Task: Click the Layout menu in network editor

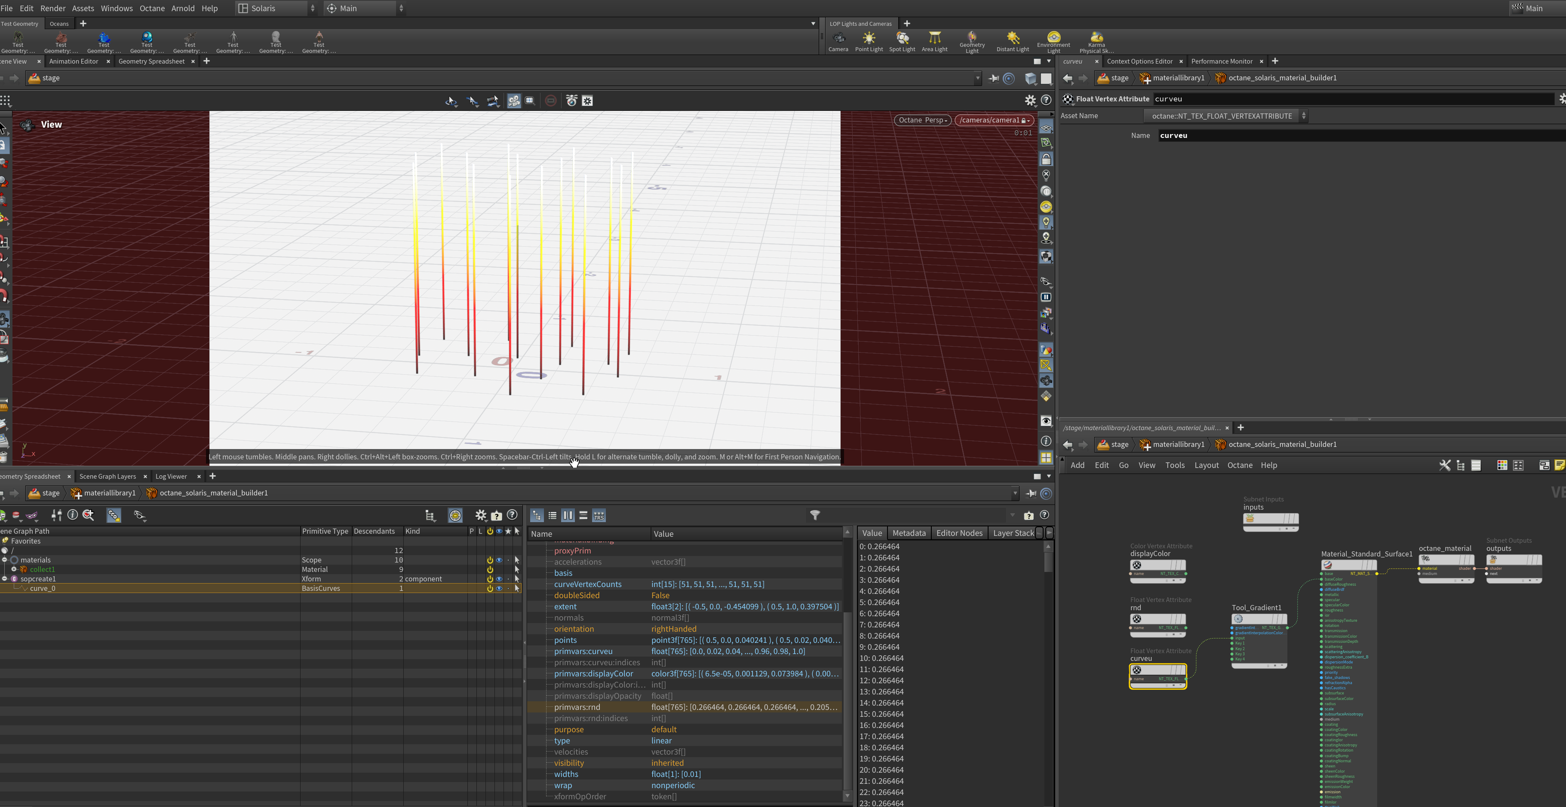Action: pos(1206,465)
